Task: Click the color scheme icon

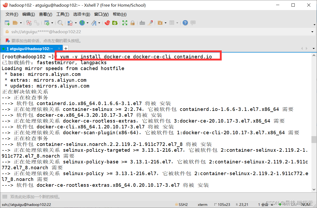Action: (x=70, y=23)
